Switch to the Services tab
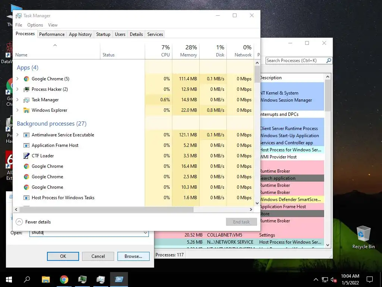Viewport: 382px width, 287px height. [155, 34]
